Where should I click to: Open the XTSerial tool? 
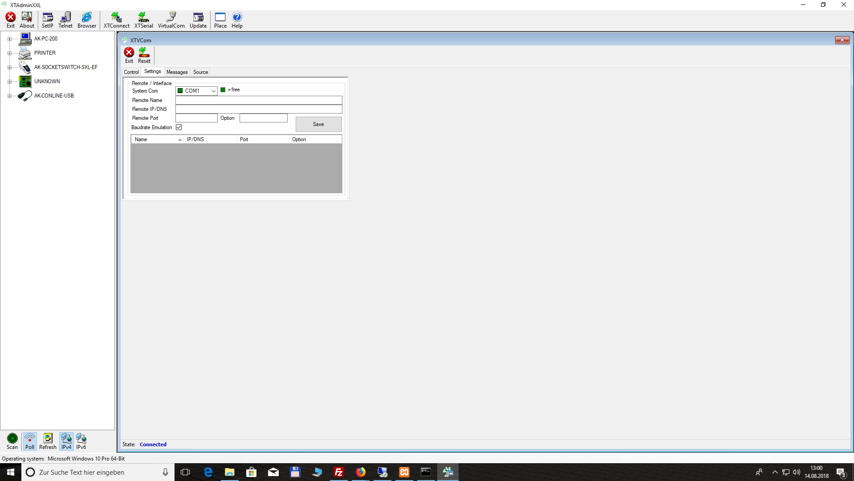point(144,20)
